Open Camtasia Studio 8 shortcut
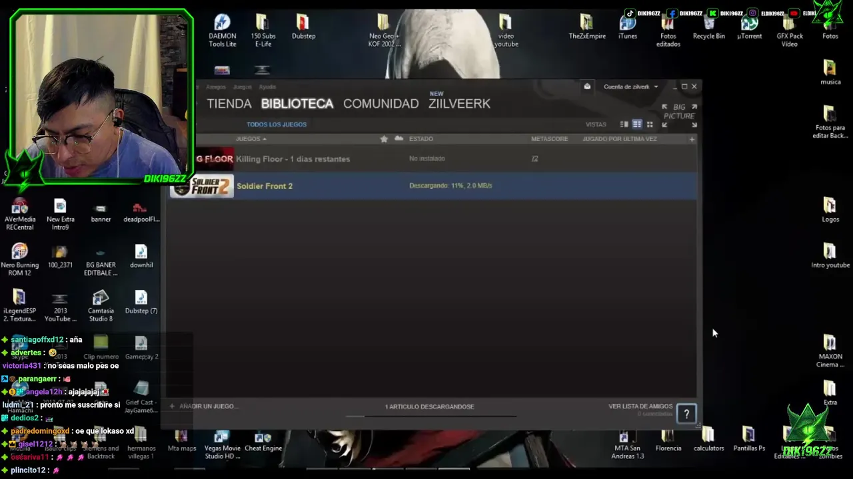This screenshot has height=479, width=853. (x=101, y=306)
